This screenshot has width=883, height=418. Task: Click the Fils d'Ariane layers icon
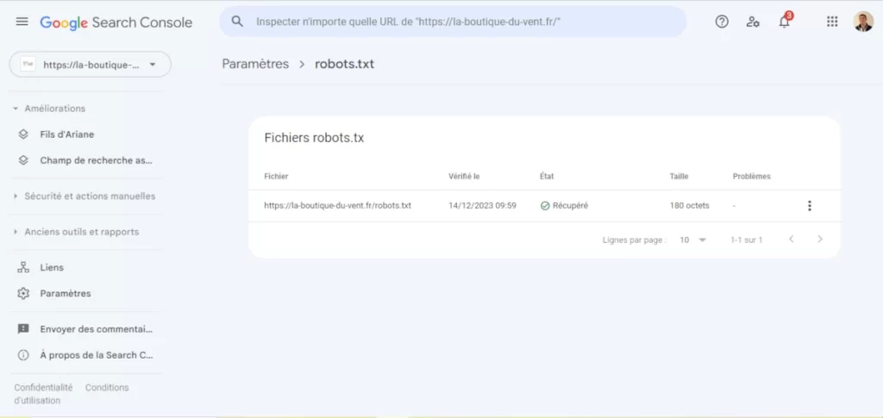[23, 134]
